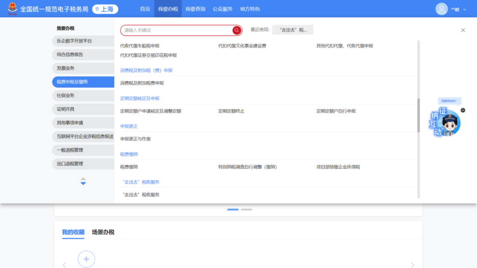The image size is (477, 268).
Task: Click the panel close X button
Action: coord(463,30)
